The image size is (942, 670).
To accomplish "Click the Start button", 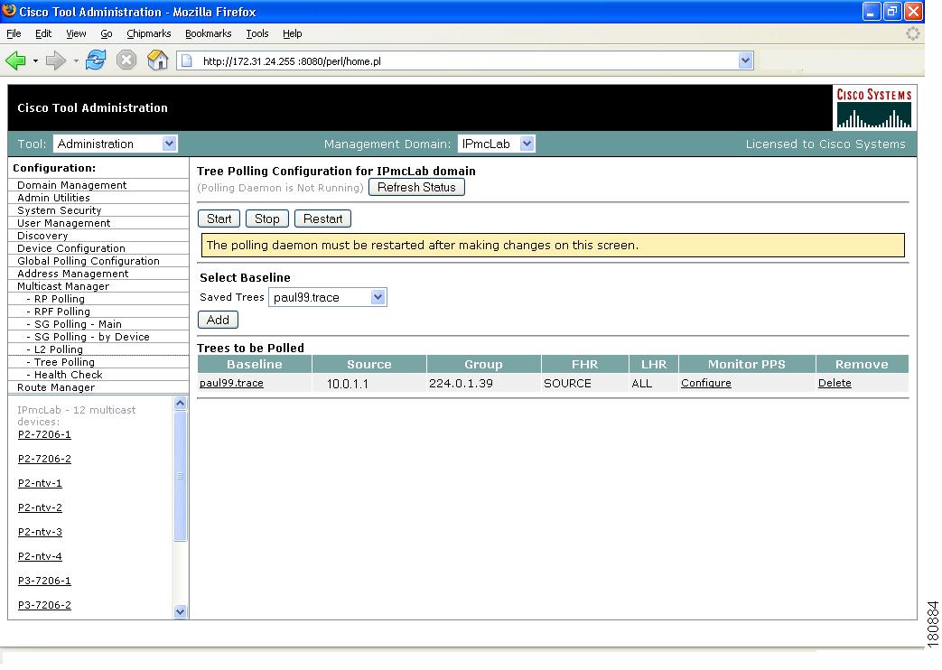I will [x=219, y=219].
